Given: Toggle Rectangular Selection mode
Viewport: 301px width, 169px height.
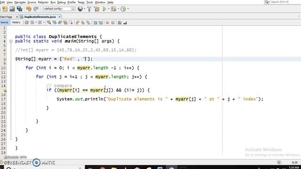Looking at the screenshot, I should tap(71, 23).
